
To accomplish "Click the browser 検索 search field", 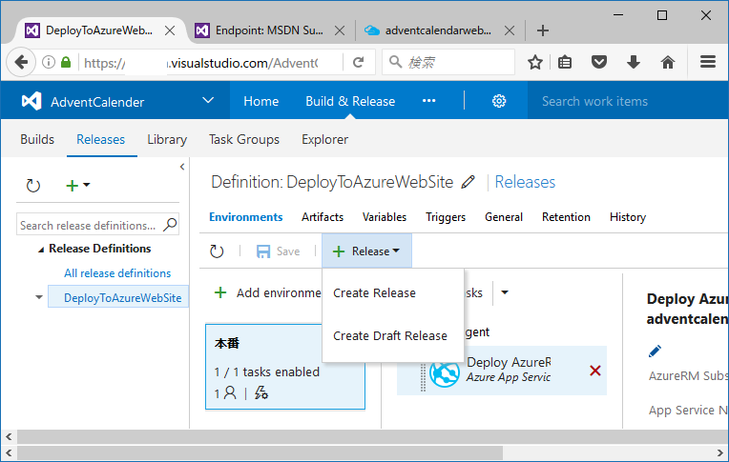I will [448, 62].
